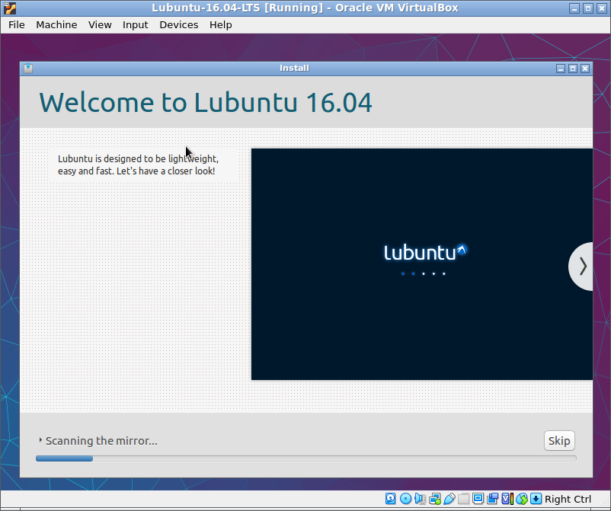Open the File menu
The height and width of the screenshot is (511, 611).
17,25
